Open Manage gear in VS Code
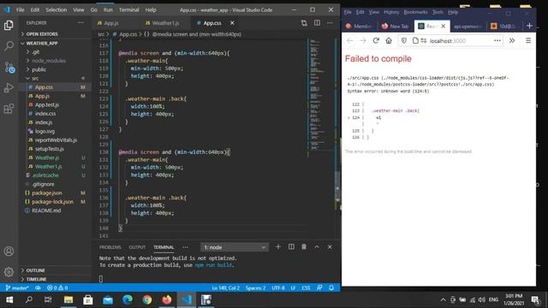This screenshot has height=308, width=548. click(x=9, y=271)
